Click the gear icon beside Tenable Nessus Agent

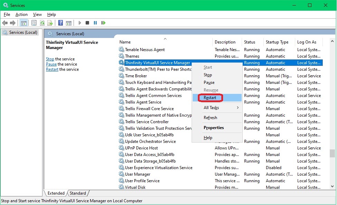coord(122,49)
